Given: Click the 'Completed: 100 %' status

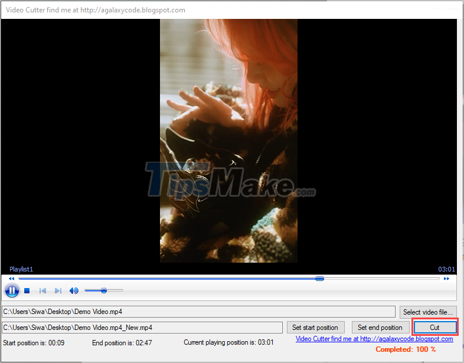Looking at the screenshot, I should click(406, 349).
